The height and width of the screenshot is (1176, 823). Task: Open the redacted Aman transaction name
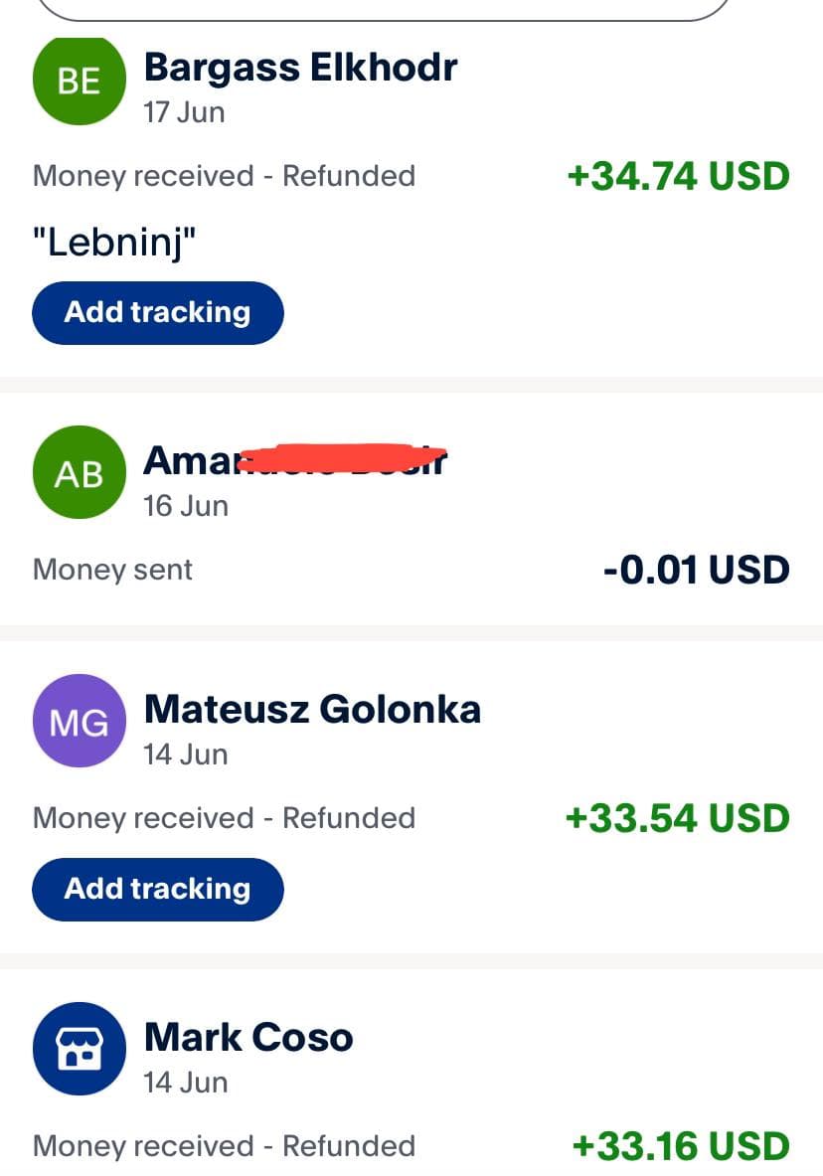295,459
